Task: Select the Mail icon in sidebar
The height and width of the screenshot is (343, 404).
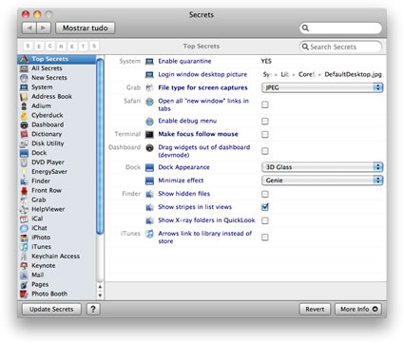Action: [24, 276]
